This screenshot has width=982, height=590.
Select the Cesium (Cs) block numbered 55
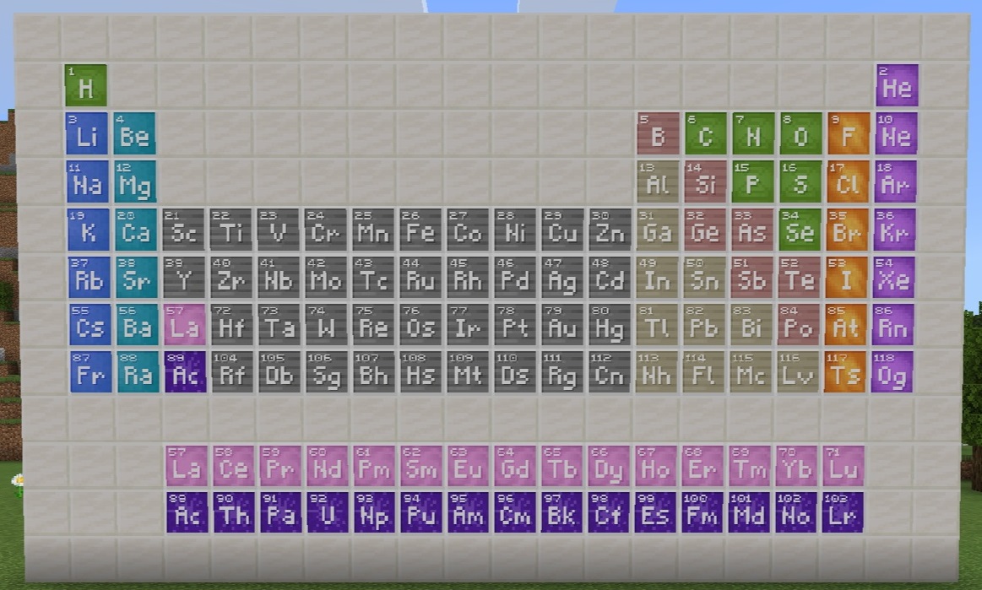(x=90, y=325)
